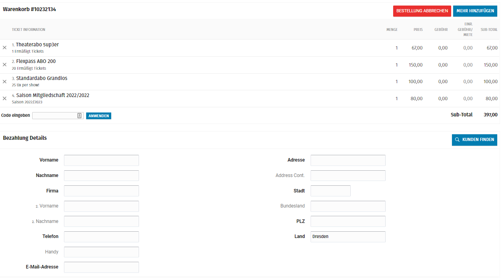Focus the Telefon input box
The height and width of the screenshot is (278, 502).
coord(101,237)
